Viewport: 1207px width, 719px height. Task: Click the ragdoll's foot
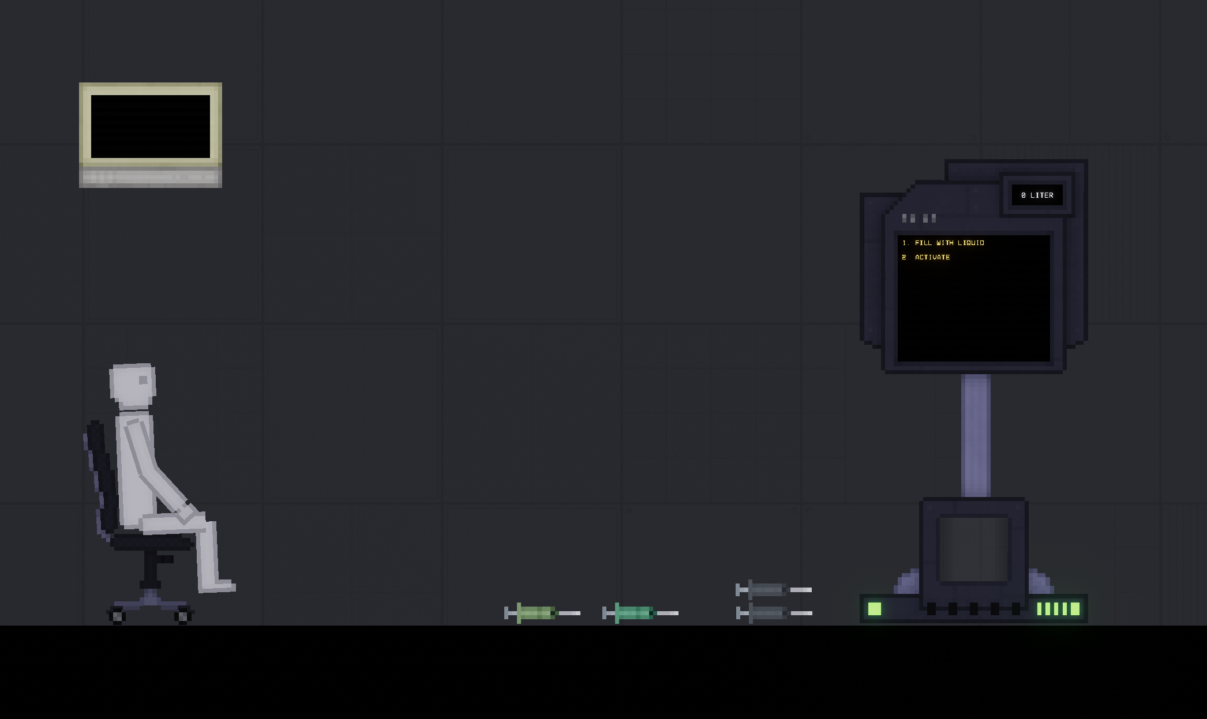click(x=219, y=586)
